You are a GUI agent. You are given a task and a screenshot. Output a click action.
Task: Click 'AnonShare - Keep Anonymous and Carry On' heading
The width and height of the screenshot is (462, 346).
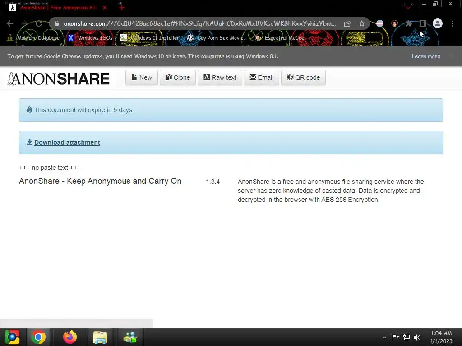click(100, 181)
